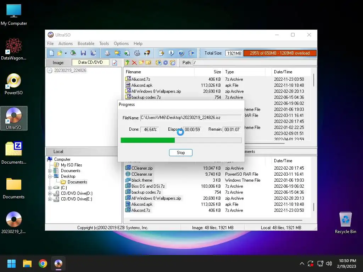Open the Options menu
The height and width of the screenshot is (272, 363).
pyautogui.click(x=121, y=44)
